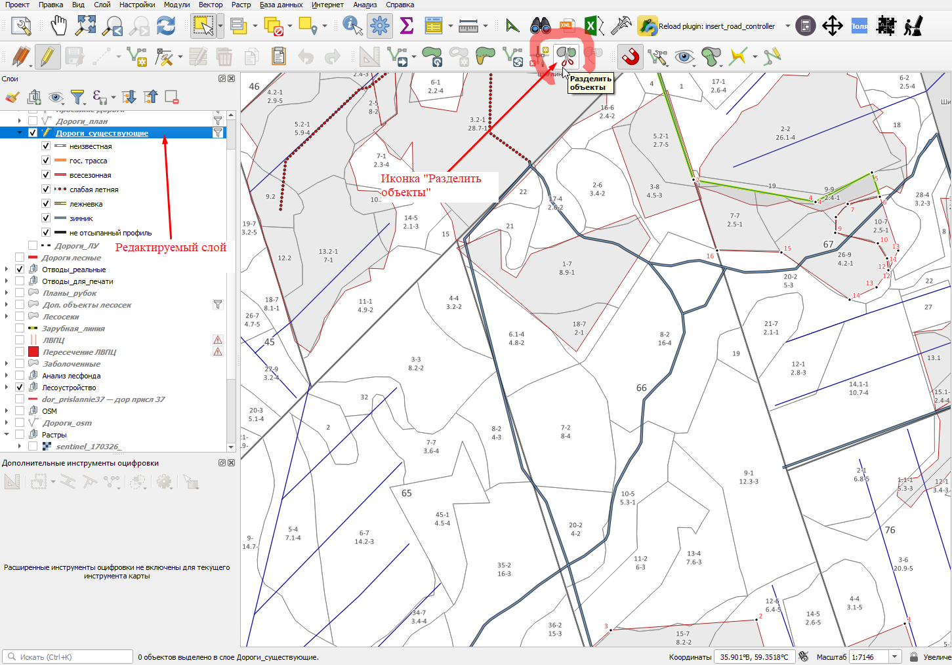
Task: Open the measure line ruler tool
Action: point(468,26)
